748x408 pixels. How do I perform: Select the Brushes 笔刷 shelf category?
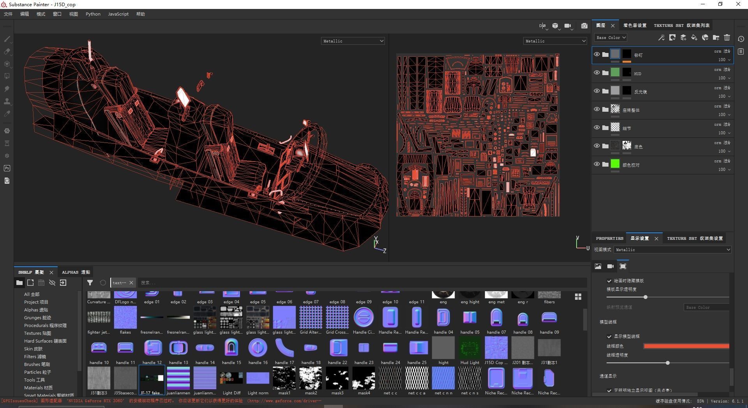[37, 364]
